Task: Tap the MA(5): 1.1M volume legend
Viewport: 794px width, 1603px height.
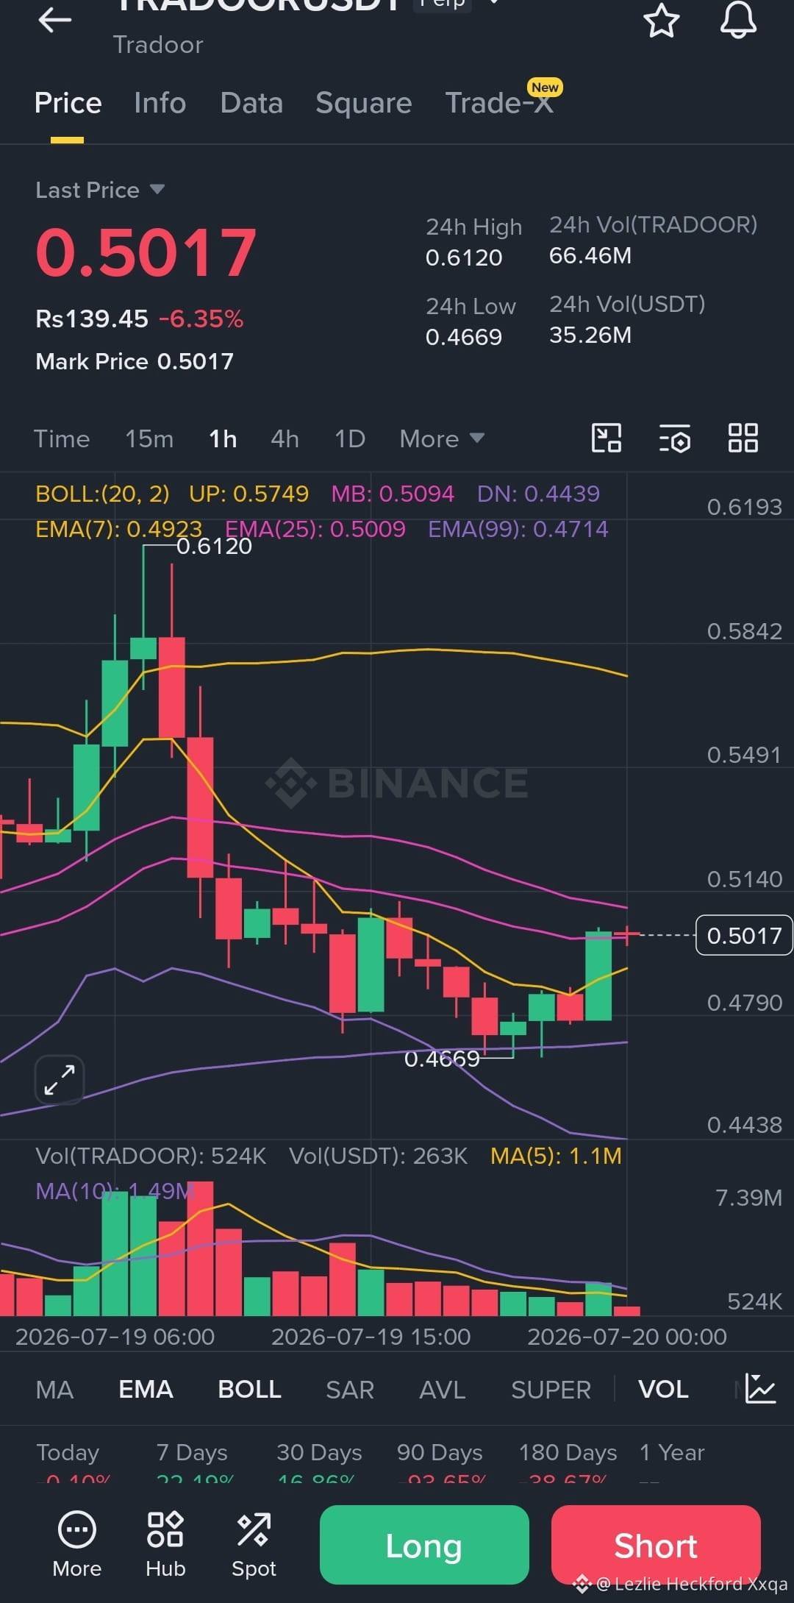Action: [x=556, y=1156]
